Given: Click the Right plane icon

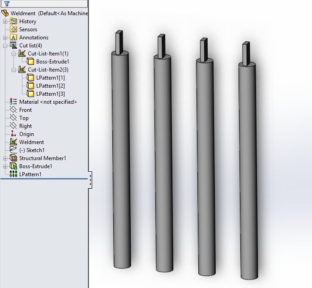Looking at the screenshot, I should click(x=13, y=126).
